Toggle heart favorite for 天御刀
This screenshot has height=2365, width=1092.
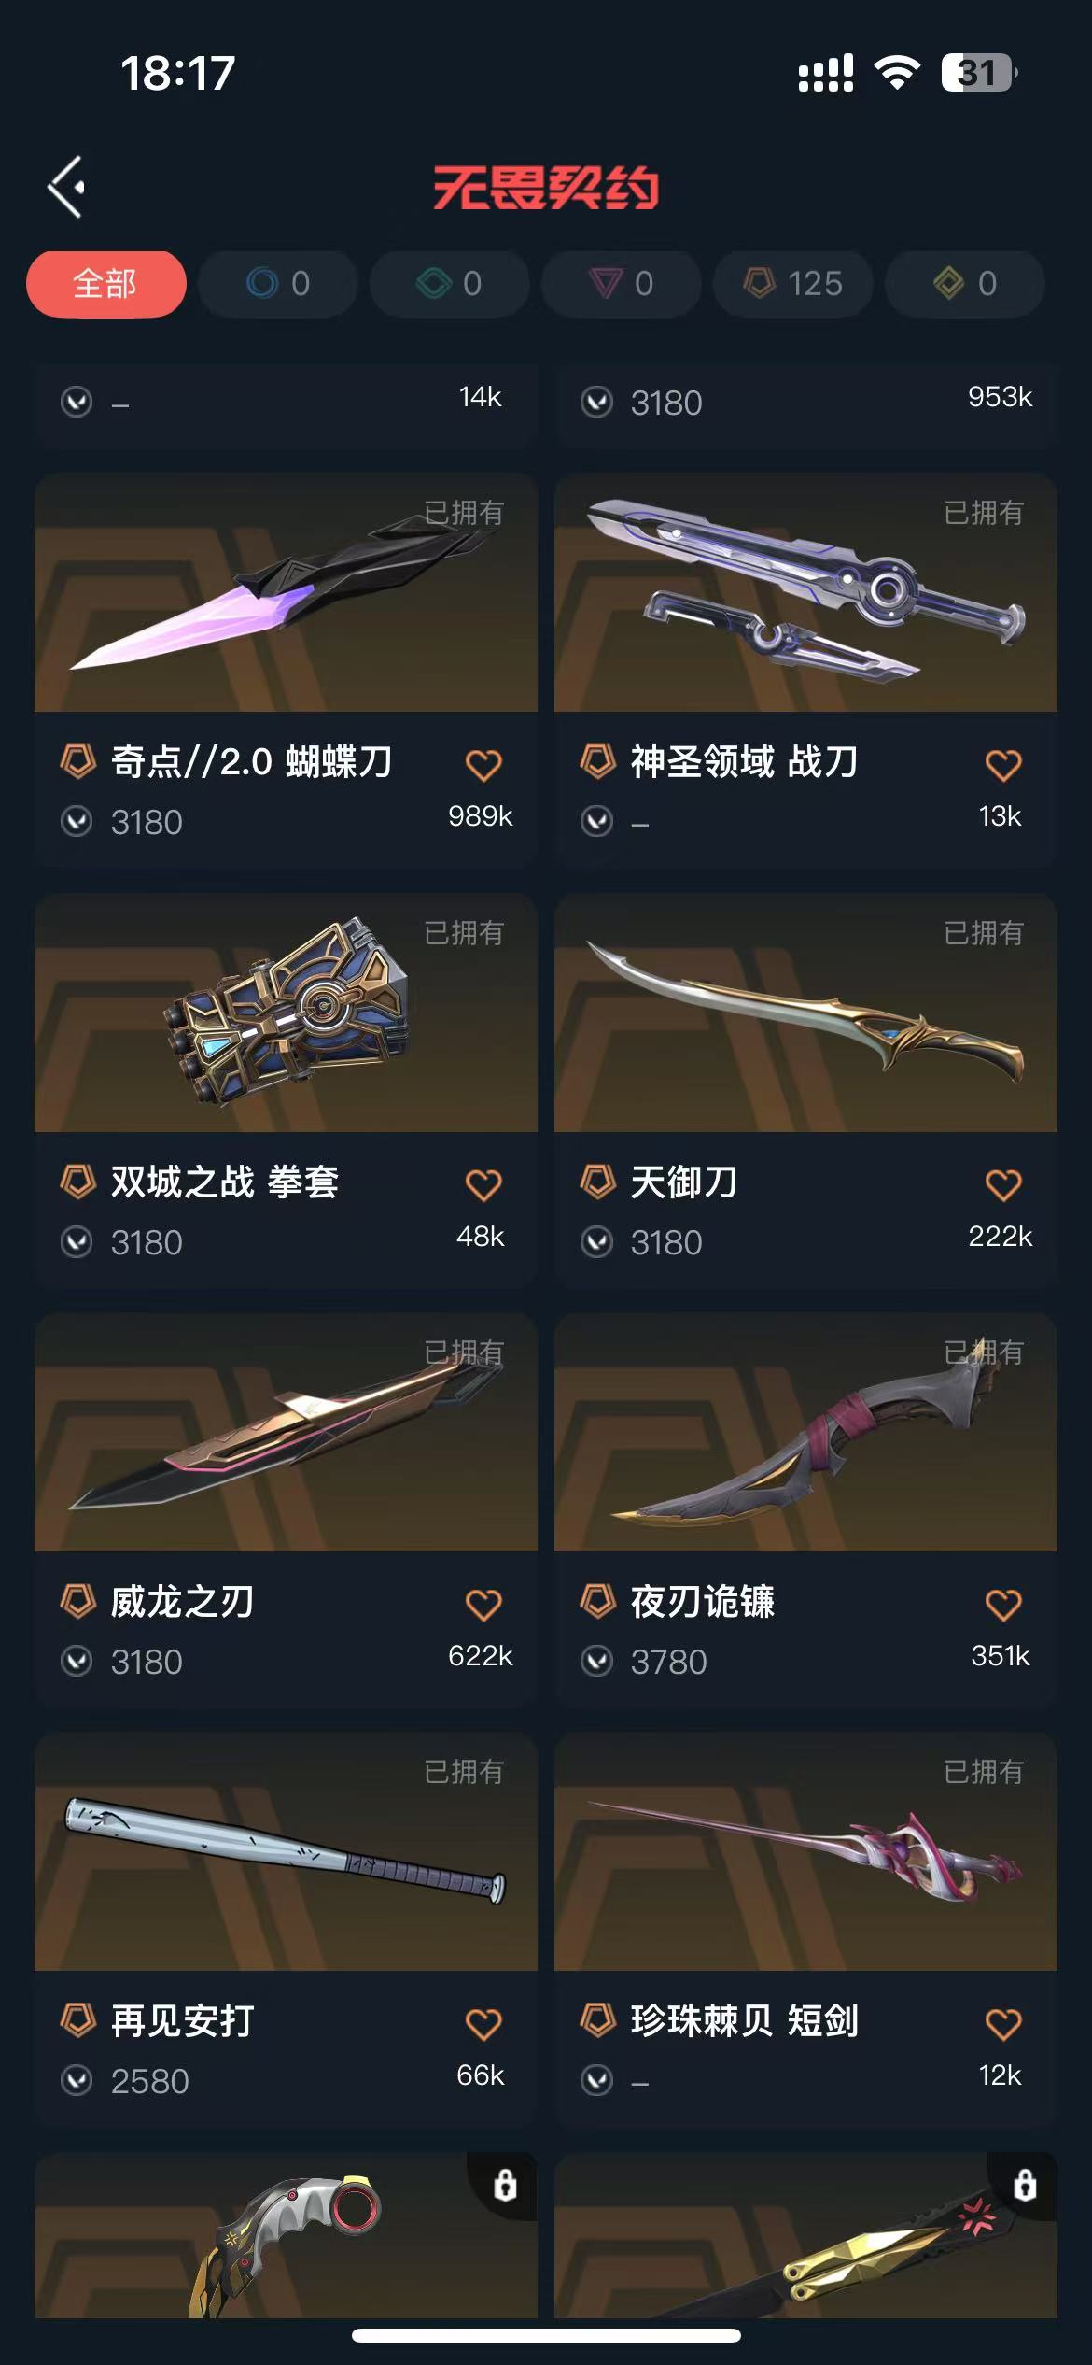[x=1003, y=1185]
